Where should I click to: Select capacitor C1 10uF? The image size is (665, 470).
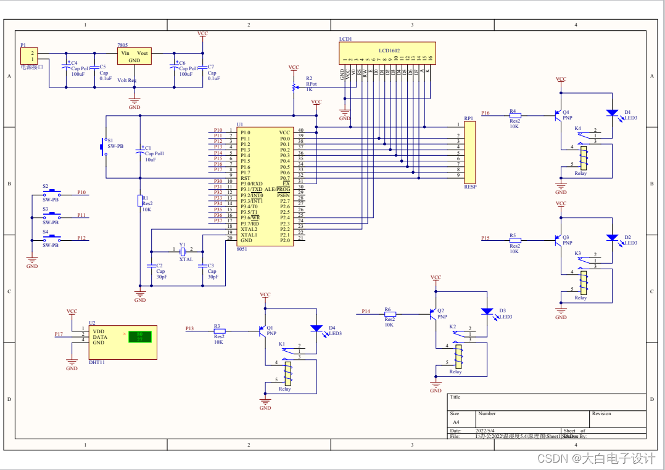[x=140, y=151]
